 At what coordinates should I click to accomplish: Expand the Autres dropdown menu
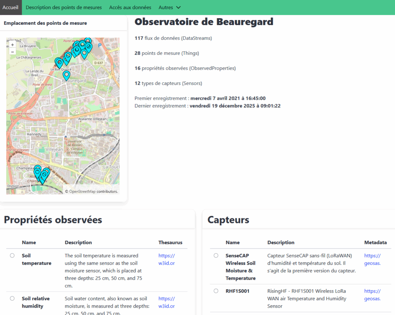(x=169, y=7)
